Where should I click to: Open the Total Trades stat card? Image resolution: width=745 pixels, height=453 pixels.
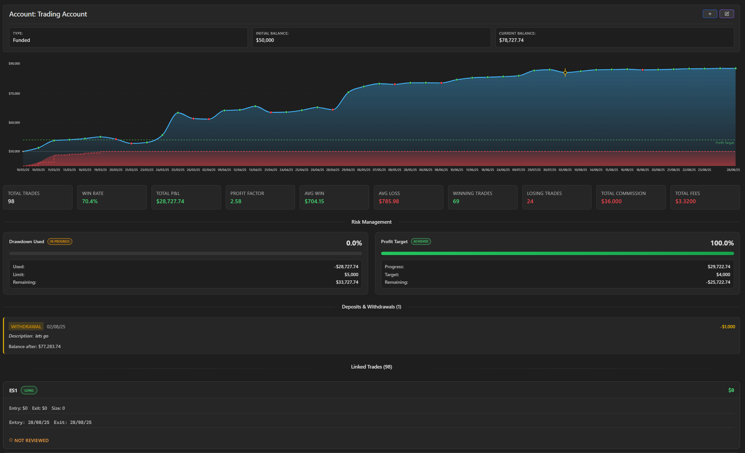[x=38, y=197]
